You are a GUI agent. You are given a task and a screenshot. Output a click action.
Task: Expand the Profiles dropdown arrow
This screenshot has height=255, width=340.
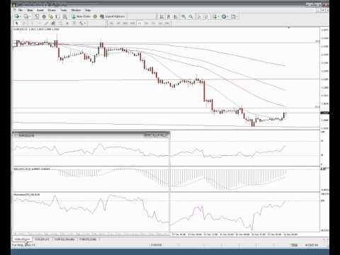tap(30, 16)
